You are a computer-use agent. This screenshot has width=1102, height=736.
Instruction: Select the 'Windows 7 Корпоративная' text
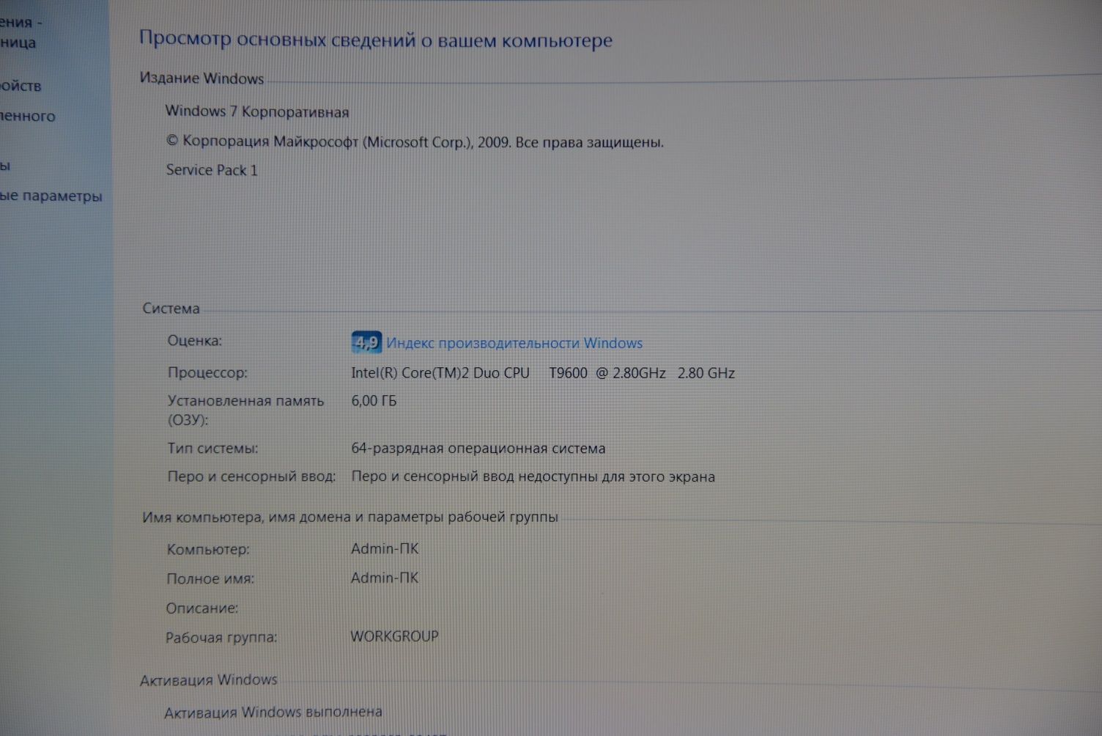[x=257, y=111]
